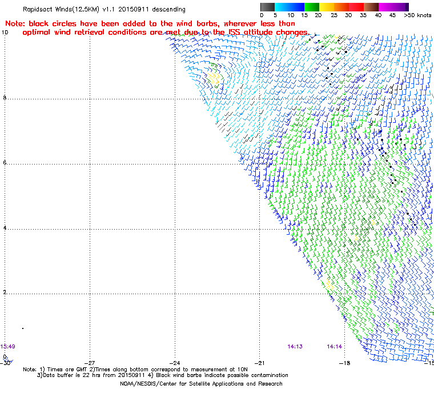Click the '-24' longitude axis label

(x=175, y=363)
